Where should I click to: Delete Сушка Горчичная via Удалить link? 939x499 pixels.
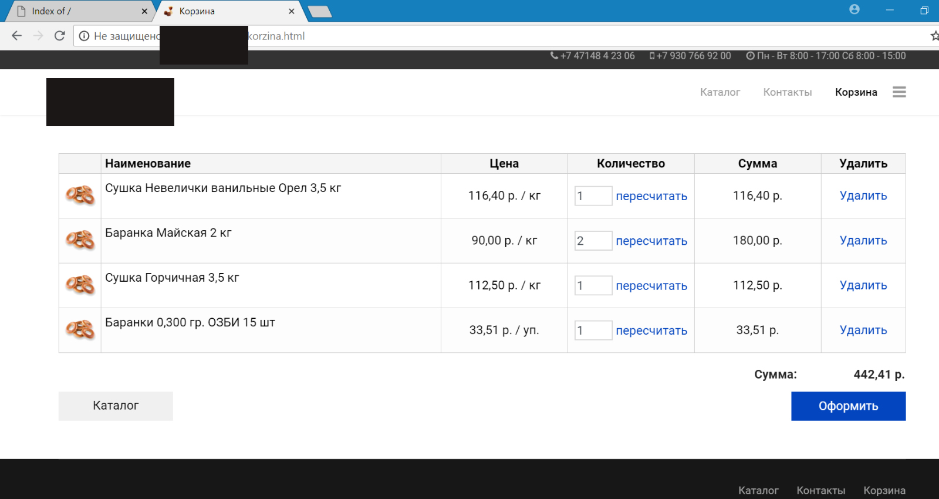pyautogui.click(x=863, y=285)
